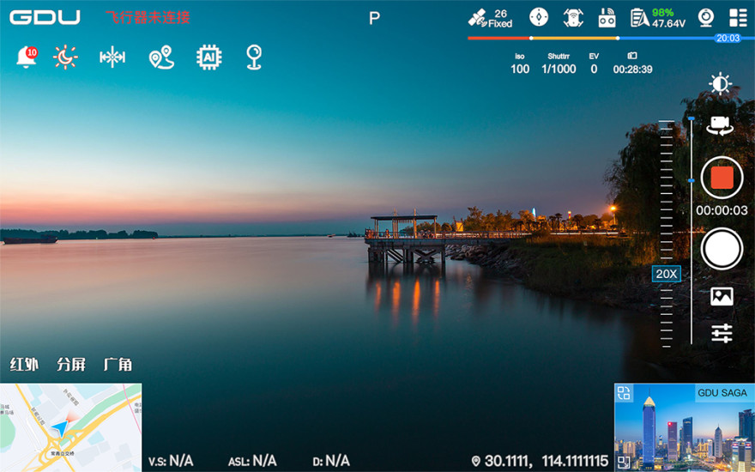Viewport: 755px width, 472px height.
Task: Tap the drone signal status icon
Action: pyautogui.click(x=573, y=18)
